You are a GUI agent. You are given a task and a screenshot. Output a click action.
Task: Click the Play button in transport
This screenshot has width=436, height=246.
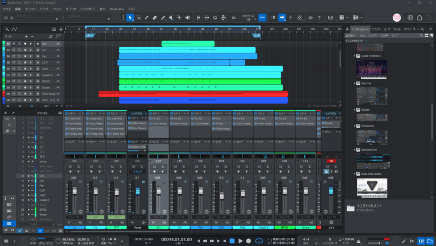click(240, 241)
